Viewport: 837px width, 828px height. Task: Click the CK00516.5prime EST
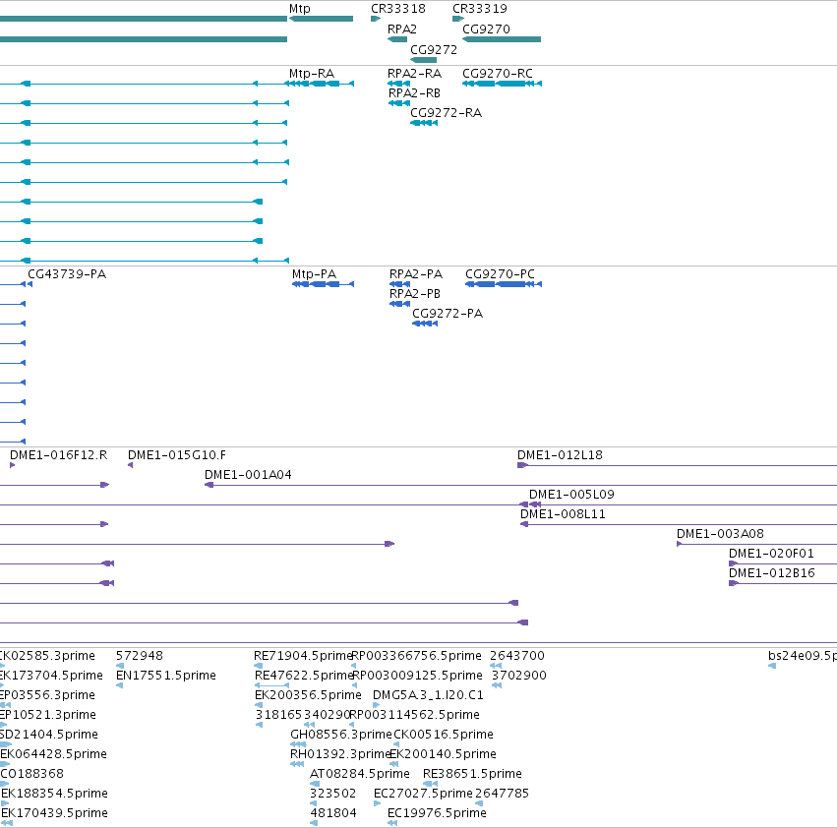396,744
